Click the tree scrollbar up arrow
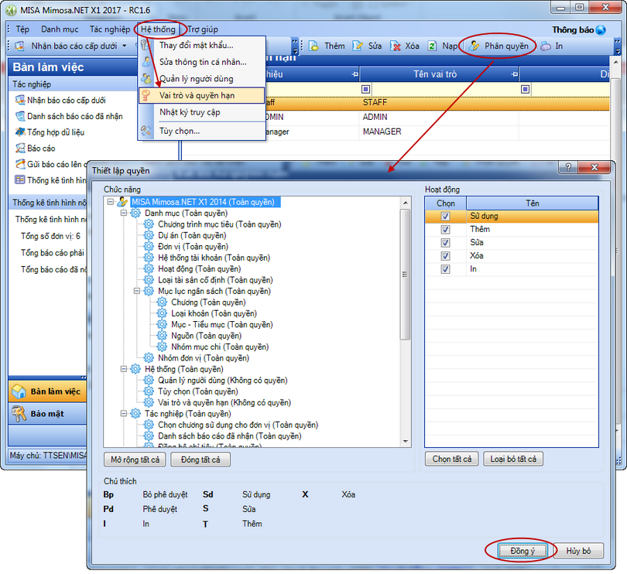The image size is (627, 574). coord(405,203)
